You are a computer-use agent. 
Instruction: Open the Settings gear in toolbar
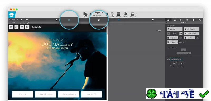[125, 14]
